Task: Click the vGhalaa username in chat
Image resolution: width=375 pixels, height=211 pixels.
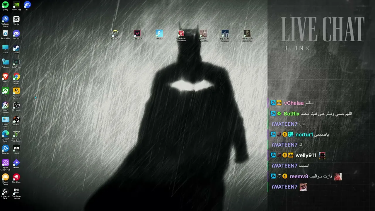Action: (x=294, y=103)
